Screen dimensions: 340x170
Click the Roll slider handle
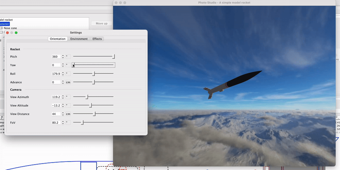(x=94, y=74)
